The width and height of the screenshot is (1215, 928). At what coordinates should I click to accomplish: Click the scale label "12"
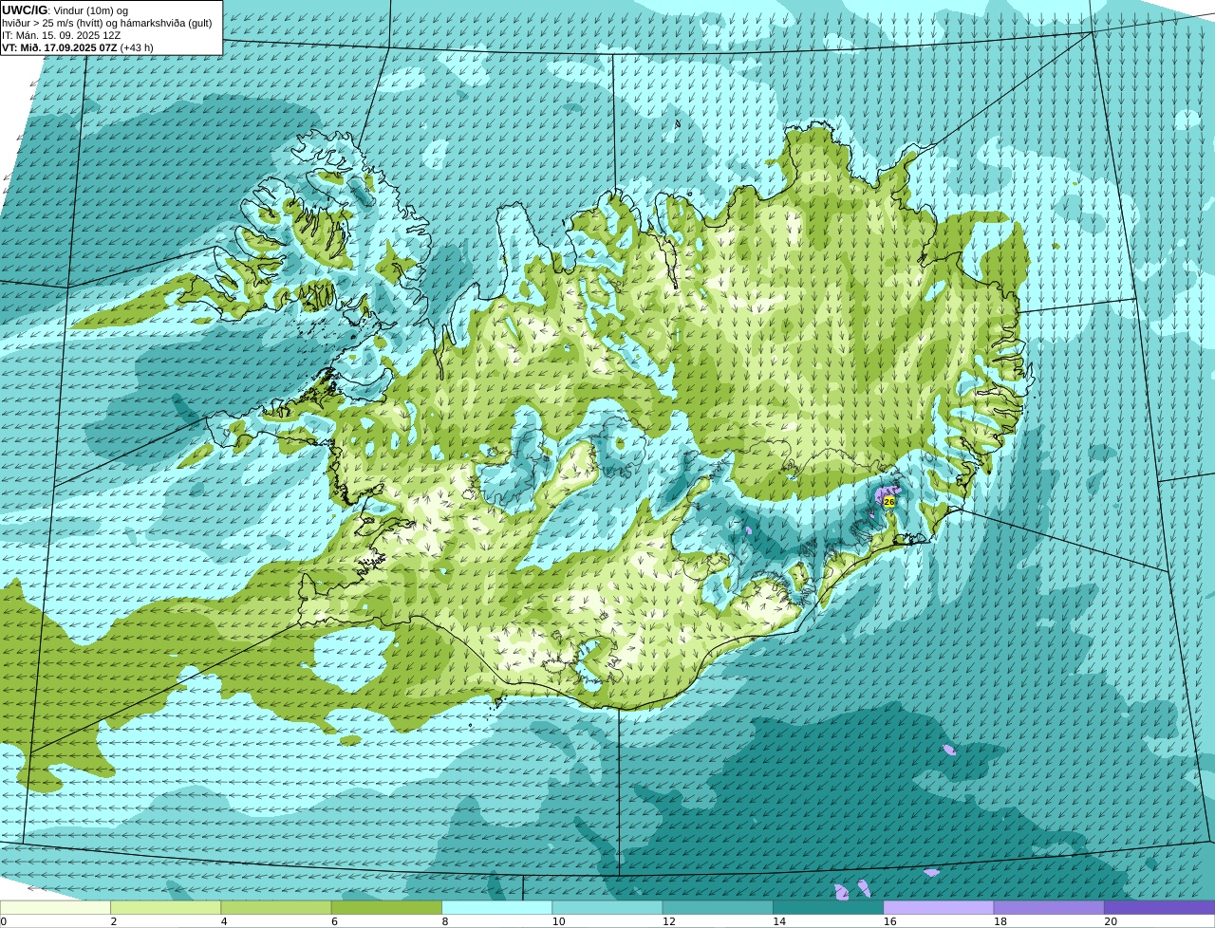668,921
